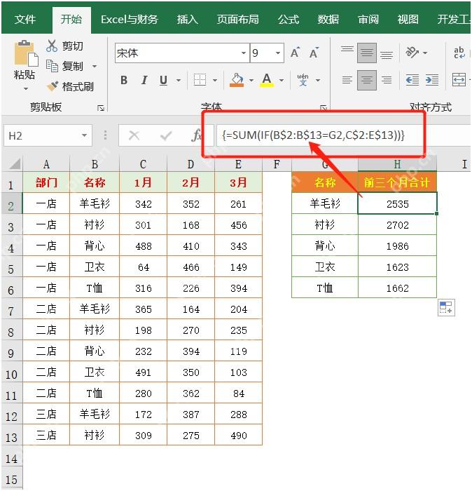The image size is (472, 491).
Task: Click the Cut scissors icon
Action: [x=52, y=46]
